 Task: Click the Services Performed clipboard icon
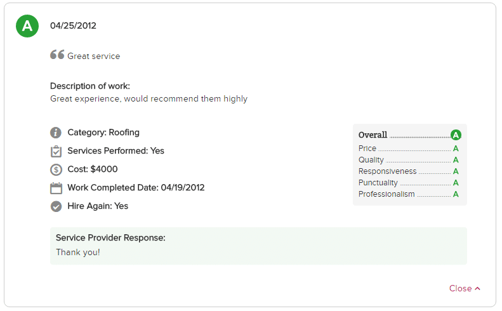(x=56, y=151)
